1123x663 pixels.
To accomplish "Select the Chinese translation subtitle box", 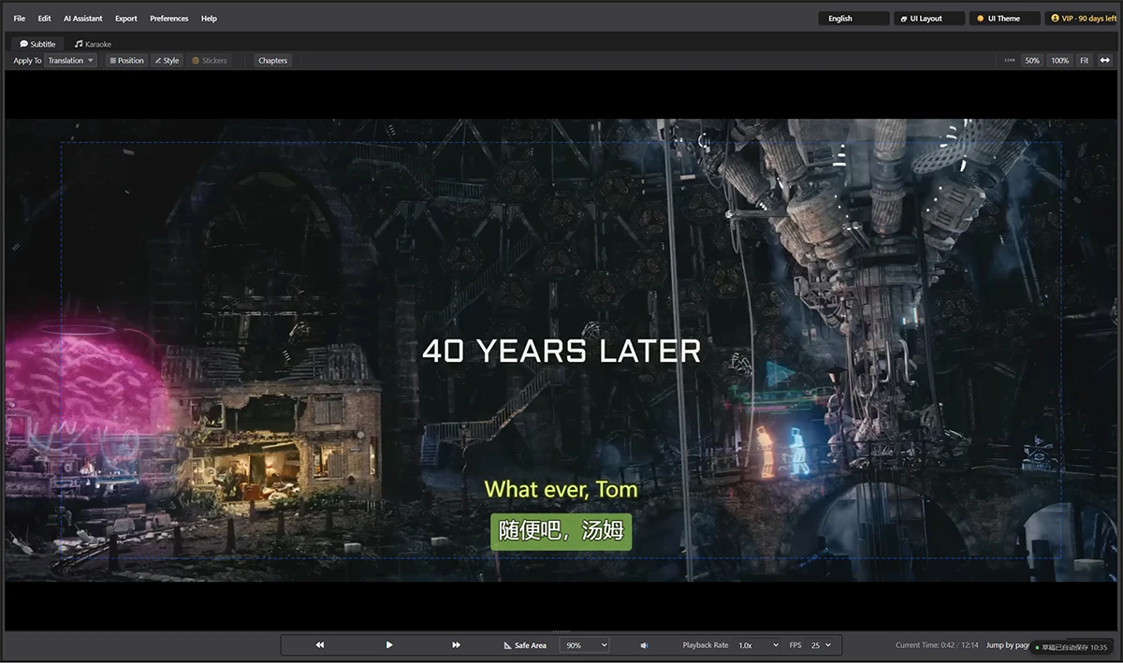I will point(561,532).
